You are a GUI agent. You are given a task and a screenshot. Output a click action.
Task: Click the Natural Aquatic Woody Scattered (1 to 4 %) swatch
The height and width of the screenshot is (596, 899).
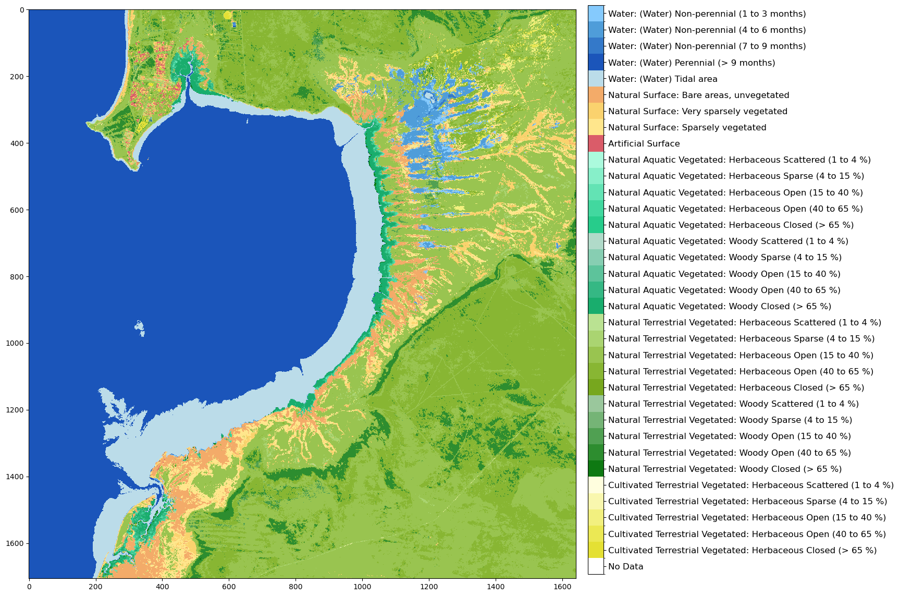coord(596,241)
